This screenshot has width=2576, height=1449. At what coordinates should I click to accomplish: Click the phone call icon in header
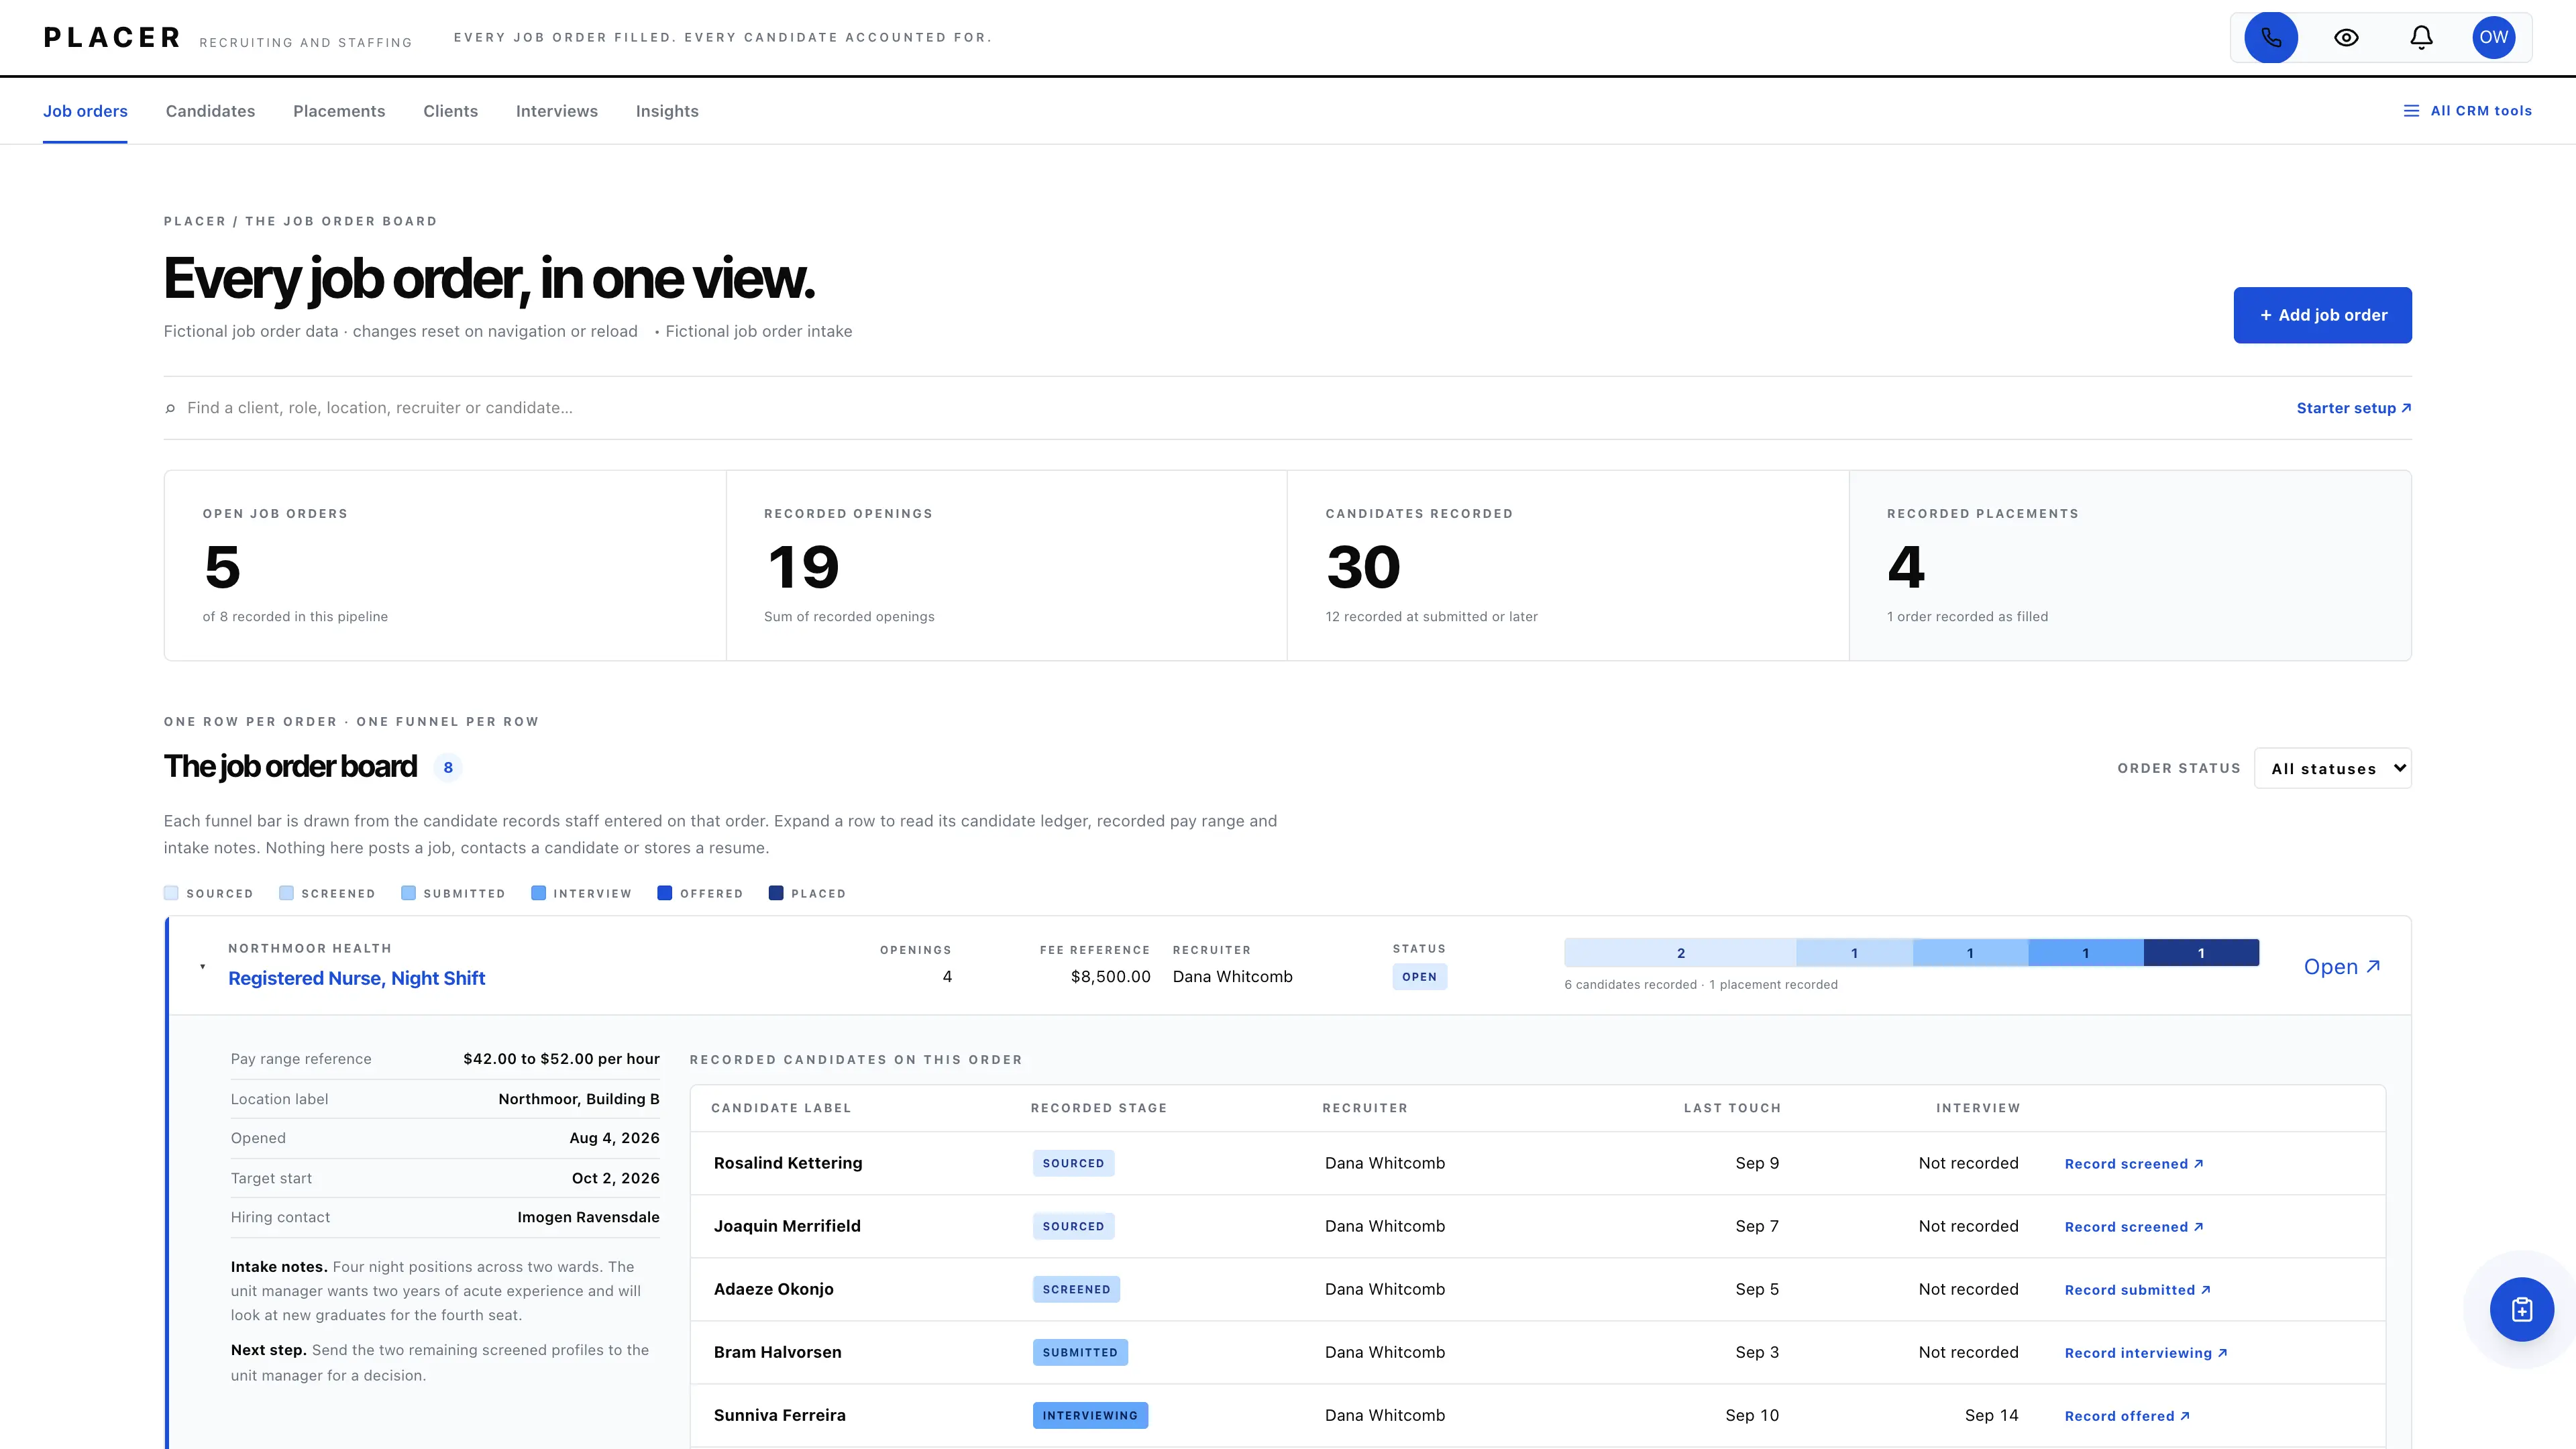(2271, 38)
